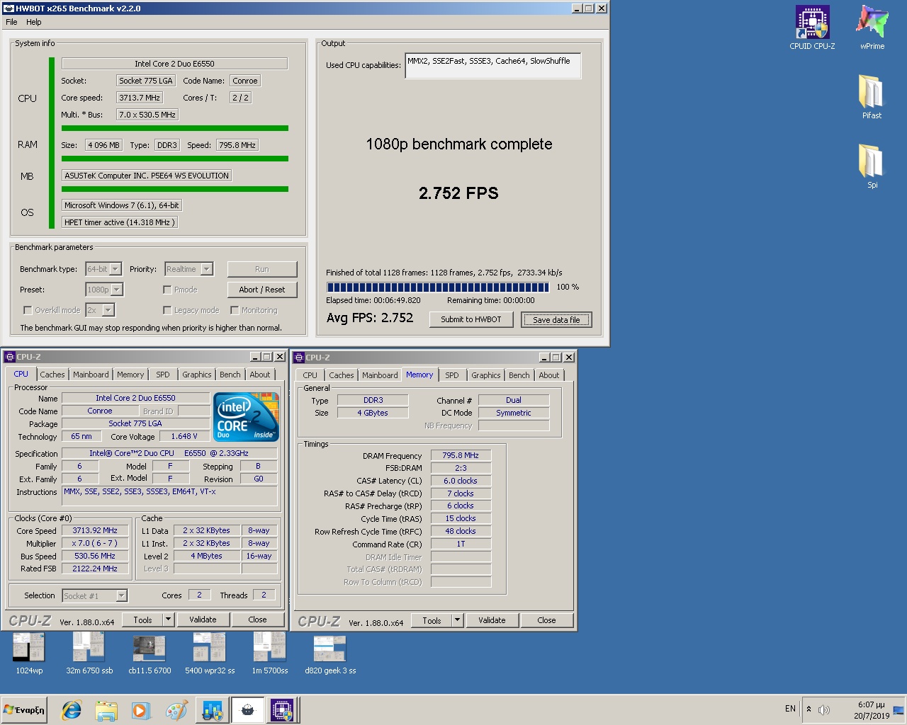Expand Tools arrow in Memory window
This screenshot has width=907, height=725.
click(458, 620)
